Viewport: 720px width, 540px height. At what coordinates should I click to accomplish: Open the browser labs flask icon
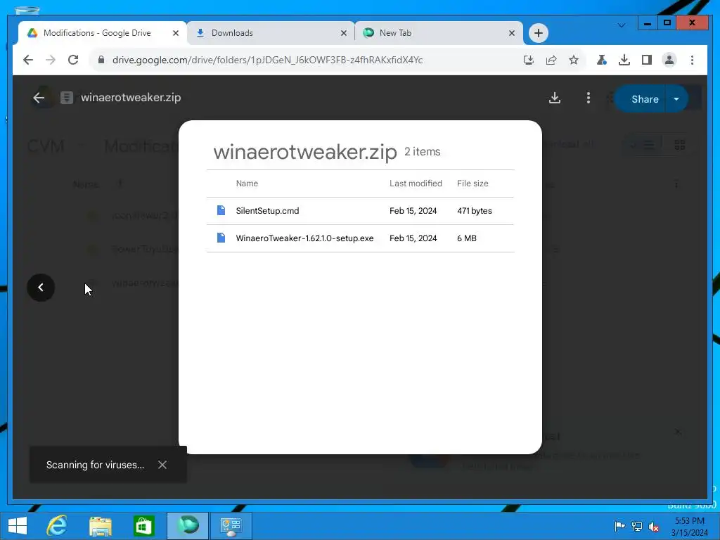pos(602,60)
